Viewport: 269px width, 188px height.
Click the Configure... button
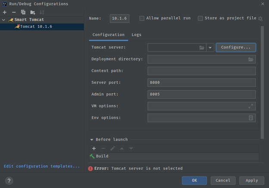[x=236, y=47]
